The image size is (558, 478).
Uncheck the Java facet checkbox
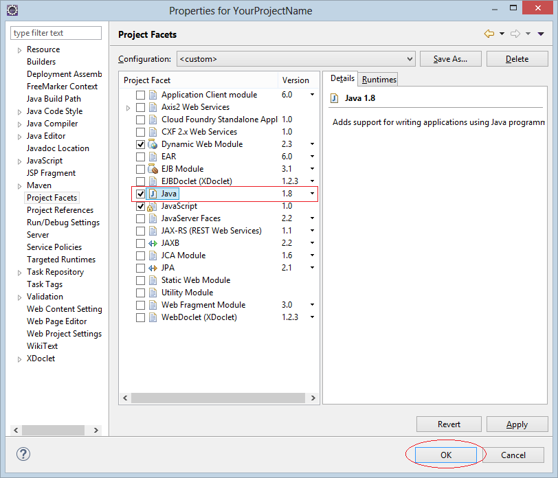[x=141, y=194]
